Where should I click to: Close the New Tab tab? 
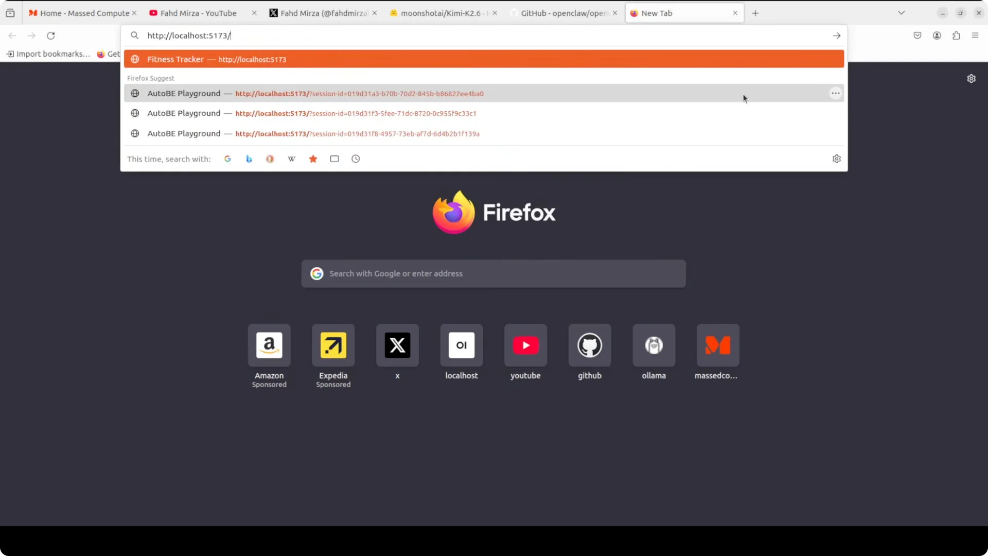[735, 13]
